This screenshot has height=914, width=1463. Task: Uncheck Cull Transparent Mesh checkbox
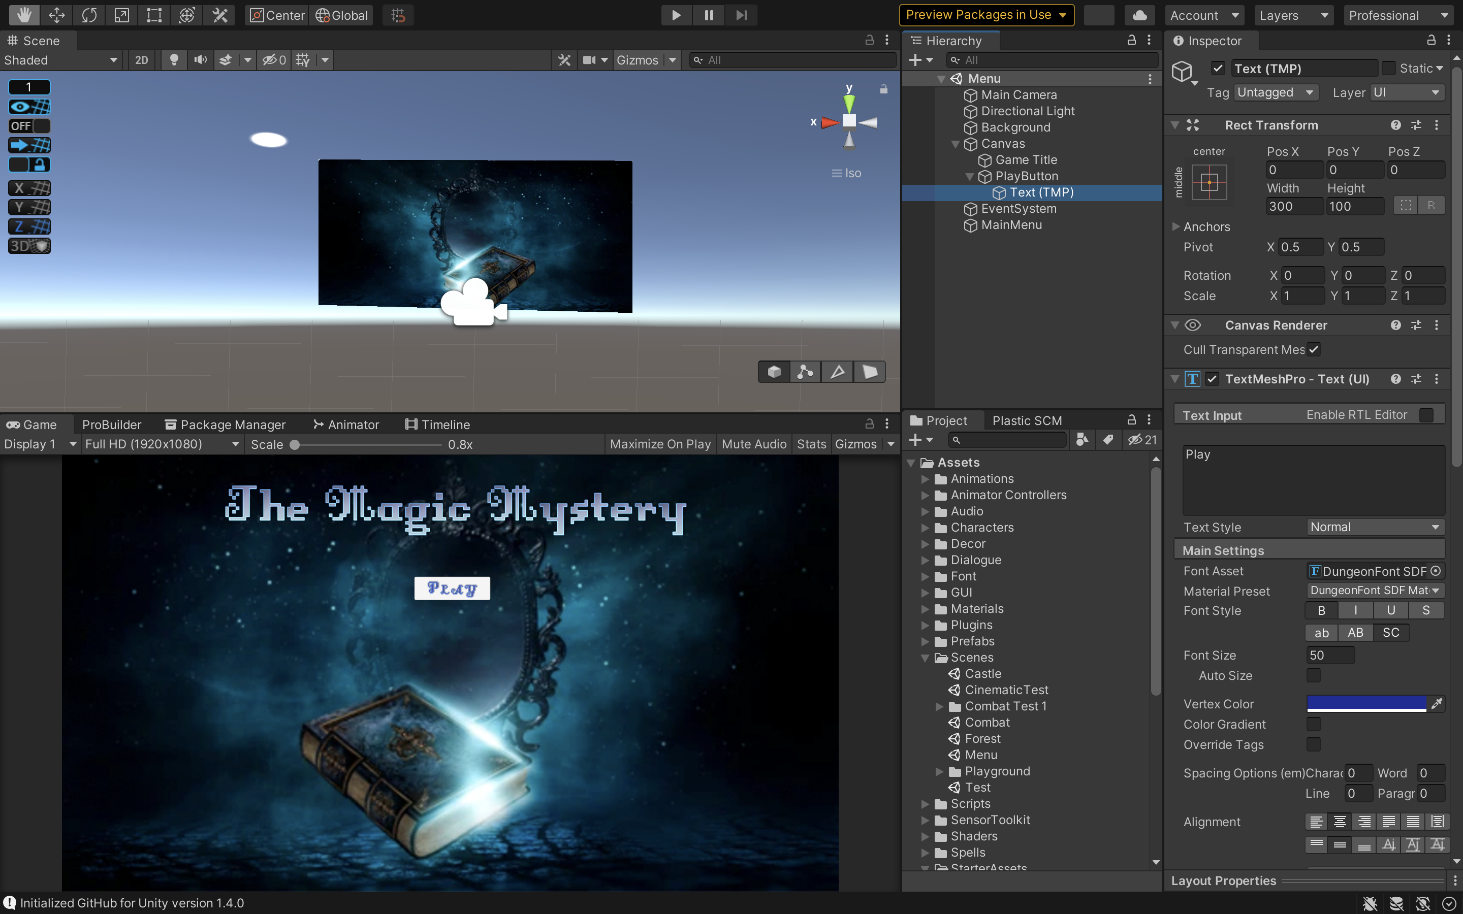1313,349
